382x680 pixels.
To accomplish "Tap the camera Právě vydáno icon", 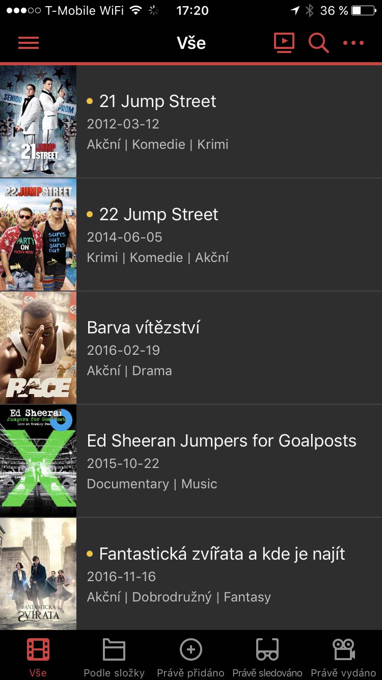I will (343, 649).
